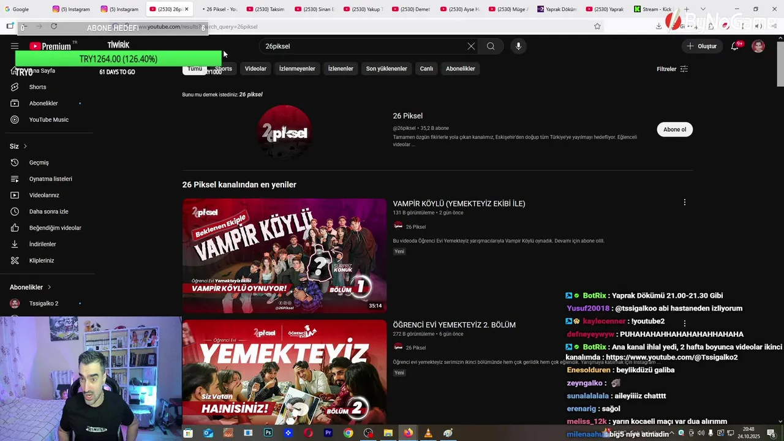The height and width of the screenshot is (441, 784).
Task: Open more options for VAMPİR KÖYLÜ video
Action: pyautogui.click(x=685, y=202)
